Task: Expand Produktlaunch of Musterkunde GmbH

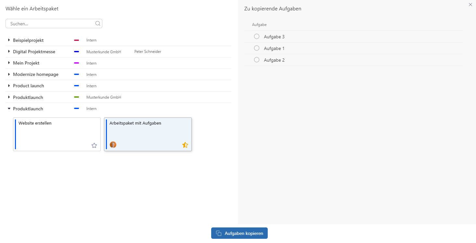Action: point(9,97)
